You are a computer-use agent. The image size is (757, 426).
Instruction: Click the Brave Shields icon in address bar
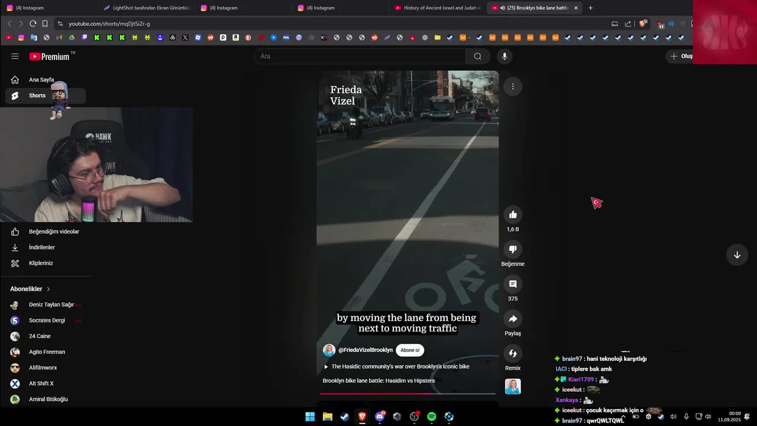[643, 24]
